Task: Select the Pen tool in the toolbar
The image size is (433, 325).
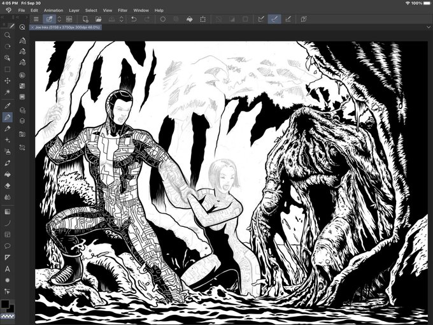Action: 7,117
